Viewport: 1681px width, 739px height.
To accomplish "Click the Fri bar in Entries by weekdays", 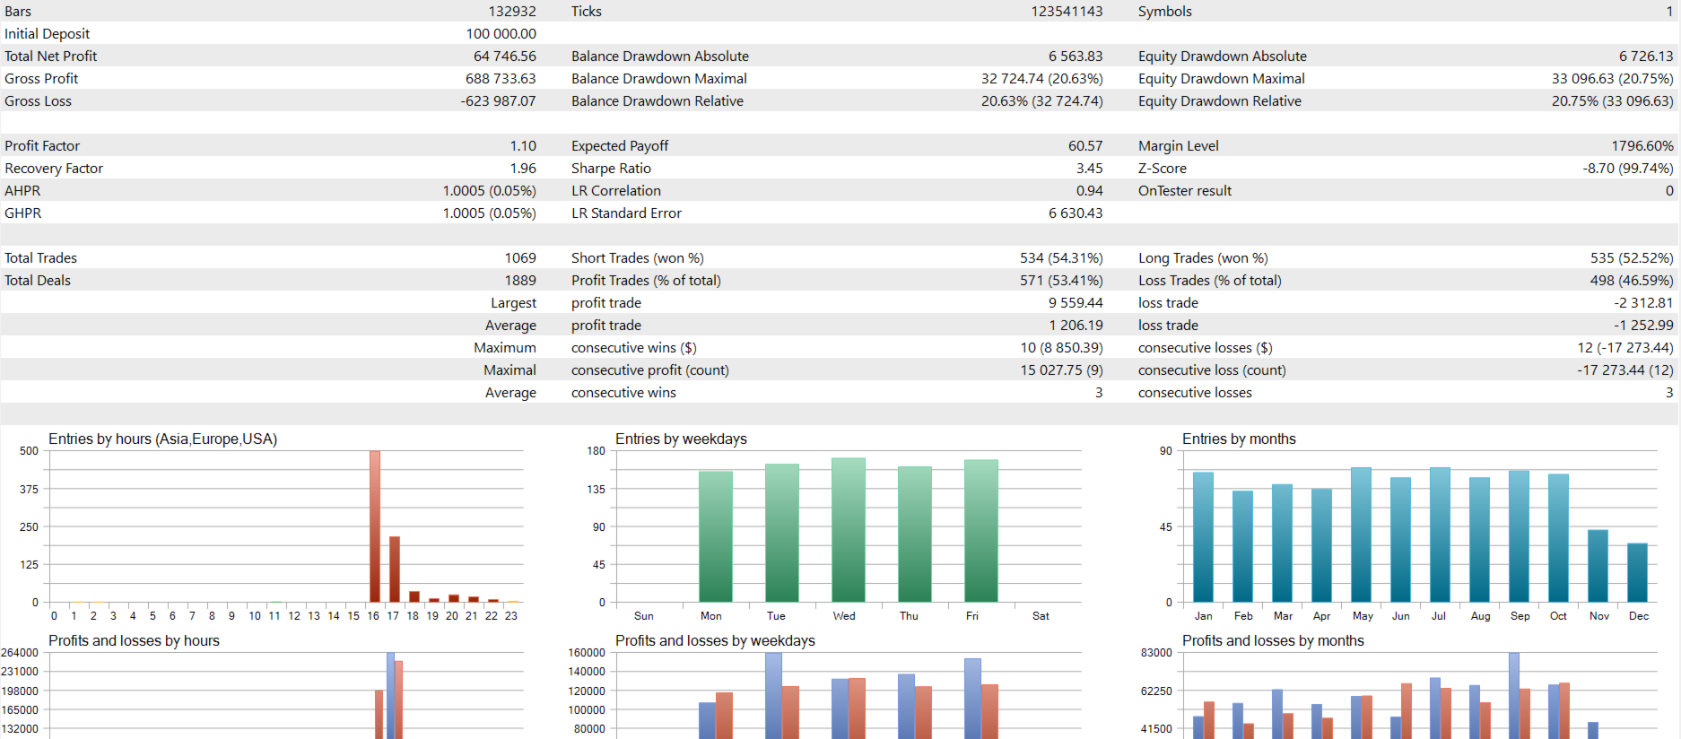I will pos(981,531).
